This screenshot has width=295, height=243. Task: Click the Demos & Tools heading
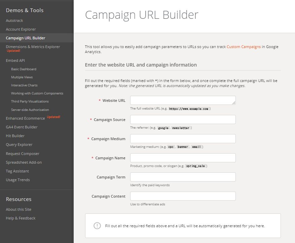click(25, 10)
